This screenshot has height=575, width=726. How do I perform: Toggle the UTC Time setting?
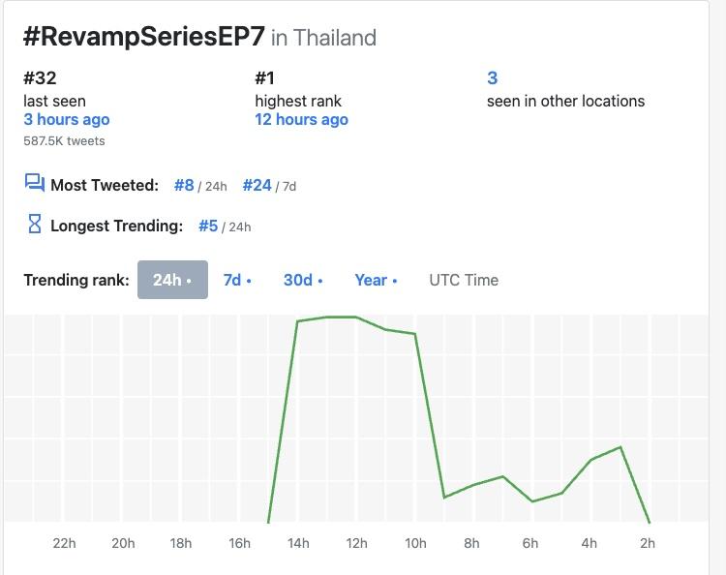[464, 280]
